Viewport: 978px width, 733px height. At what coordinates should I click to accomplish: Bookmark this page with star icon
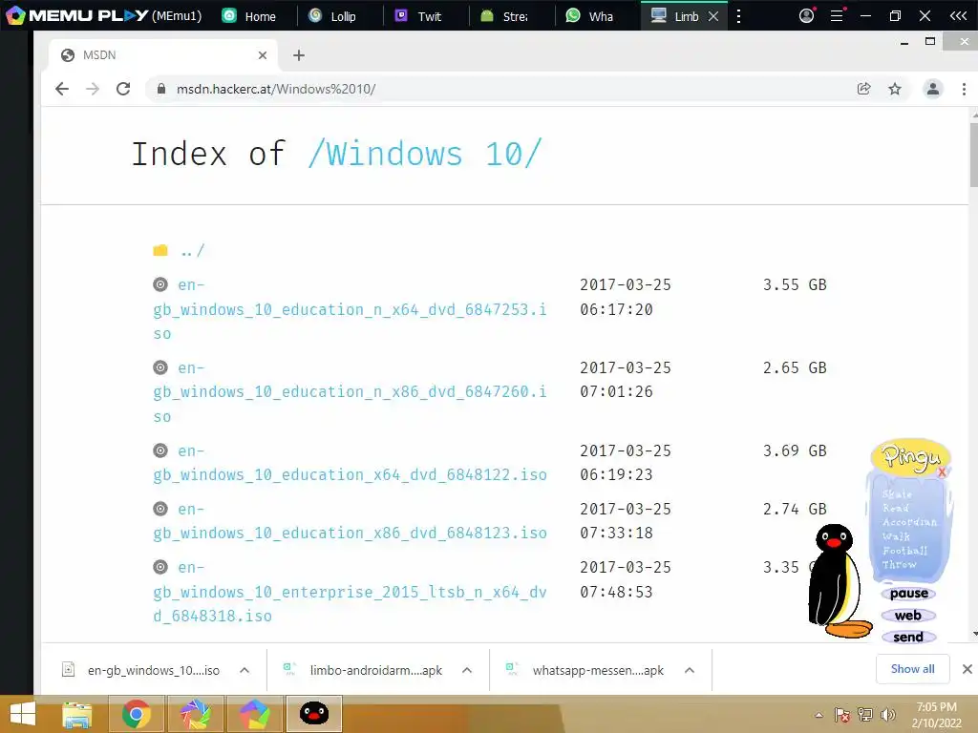[x=895, y=89]
